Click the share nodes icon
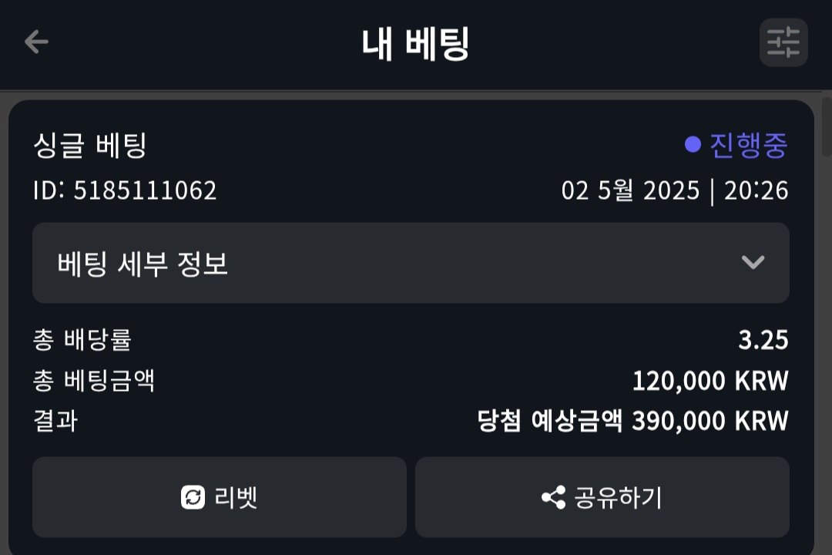 (x=553, y=497)
